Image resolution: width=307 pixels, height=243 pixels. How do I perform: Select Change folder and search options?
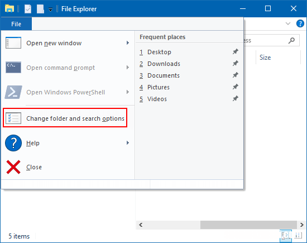(65, 118)
